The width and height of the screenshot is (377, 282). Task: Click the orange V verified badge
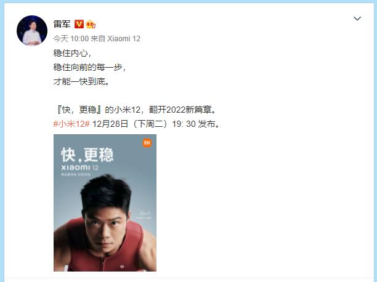point(79,24)
